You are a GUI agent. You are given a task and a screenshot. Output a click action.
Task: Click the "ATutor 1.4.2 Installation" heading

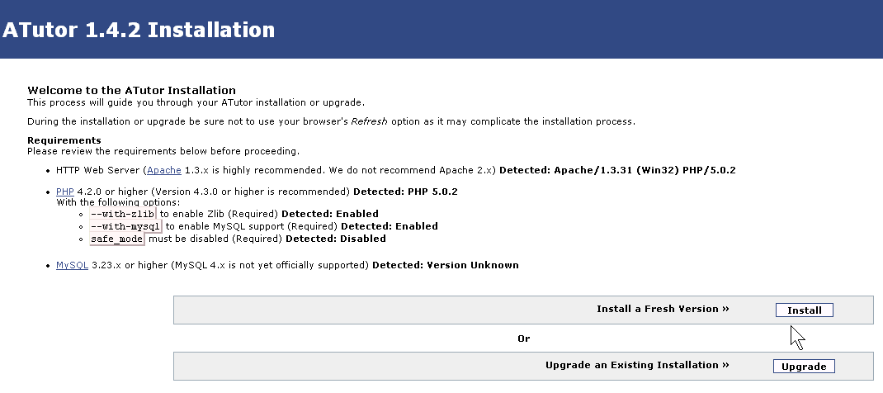coord(139,29)
